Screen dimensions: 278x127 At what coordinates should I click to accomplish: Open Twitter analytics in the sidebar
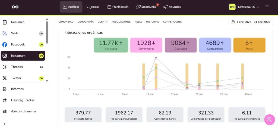point(16,78)
